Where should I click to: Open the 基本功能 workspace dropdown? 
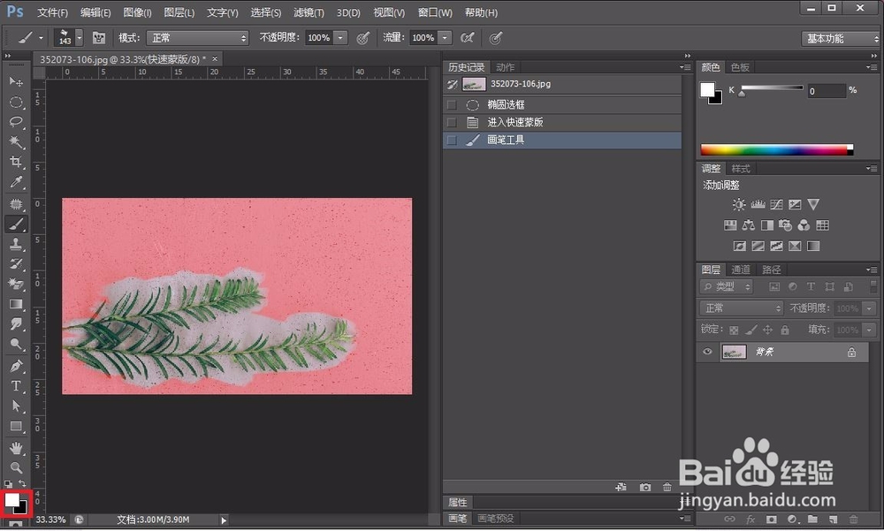(x=841, y=38)
